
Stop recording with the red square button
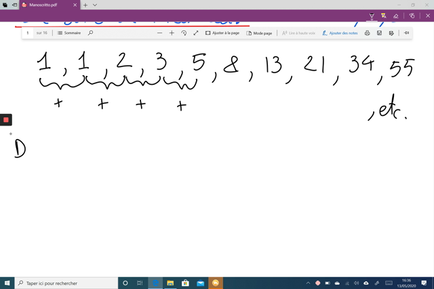click(6, 120)
